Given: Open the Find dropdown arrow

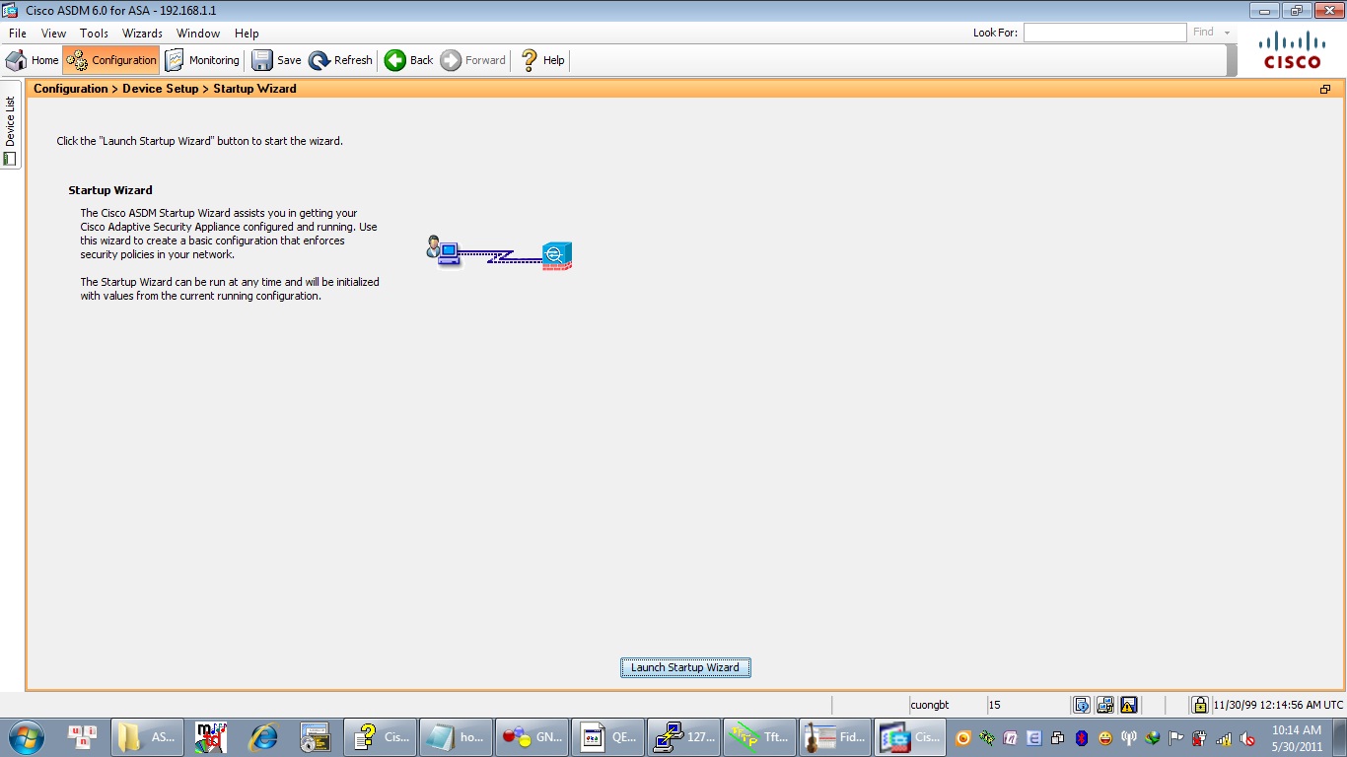Looking at the screenshot, I should (x=1228, y=33).
